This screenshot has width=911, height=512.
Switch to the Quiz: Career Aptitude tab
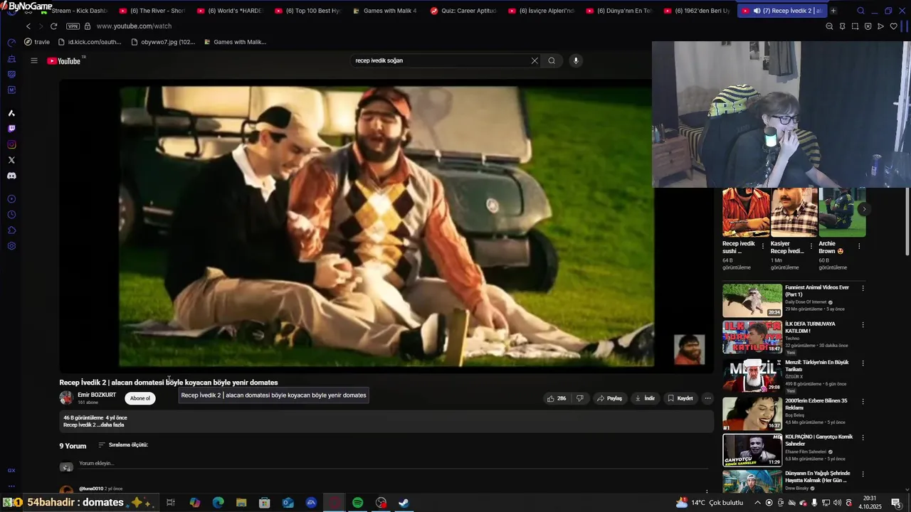(x=463, y=11)
